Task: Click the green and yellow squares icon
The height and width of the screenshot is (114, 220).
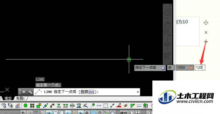Action: click(x=39, y=106)
